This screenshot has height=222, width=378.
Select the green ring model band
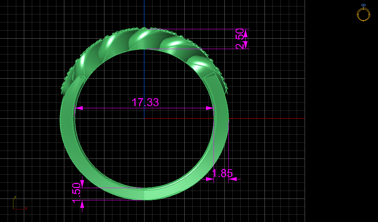tap(144, 114)
